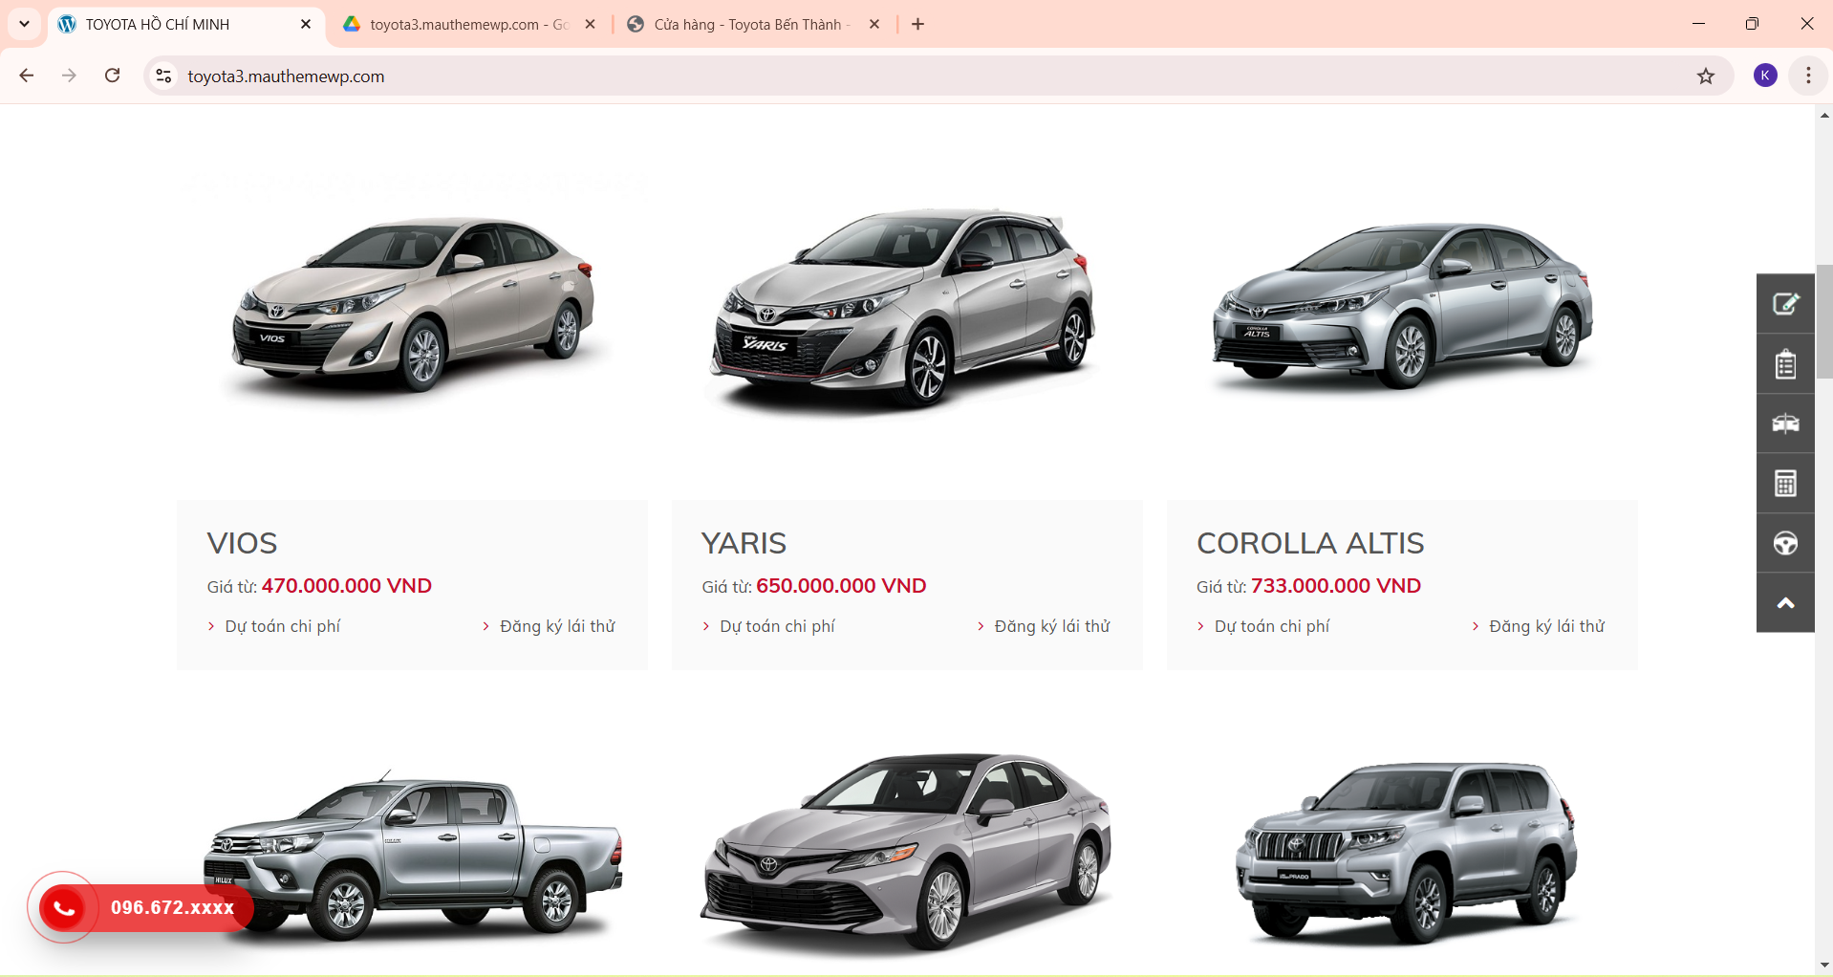Image resolution: width=1833 pixels, height=977 pixels.
Task: Switch to the toyota3.mauthemewp.com Google Drive tab
Action: (468, 24)
